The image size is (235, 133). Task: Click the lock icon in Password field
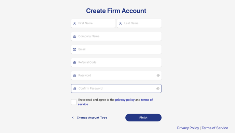click(x=74, y=76)
